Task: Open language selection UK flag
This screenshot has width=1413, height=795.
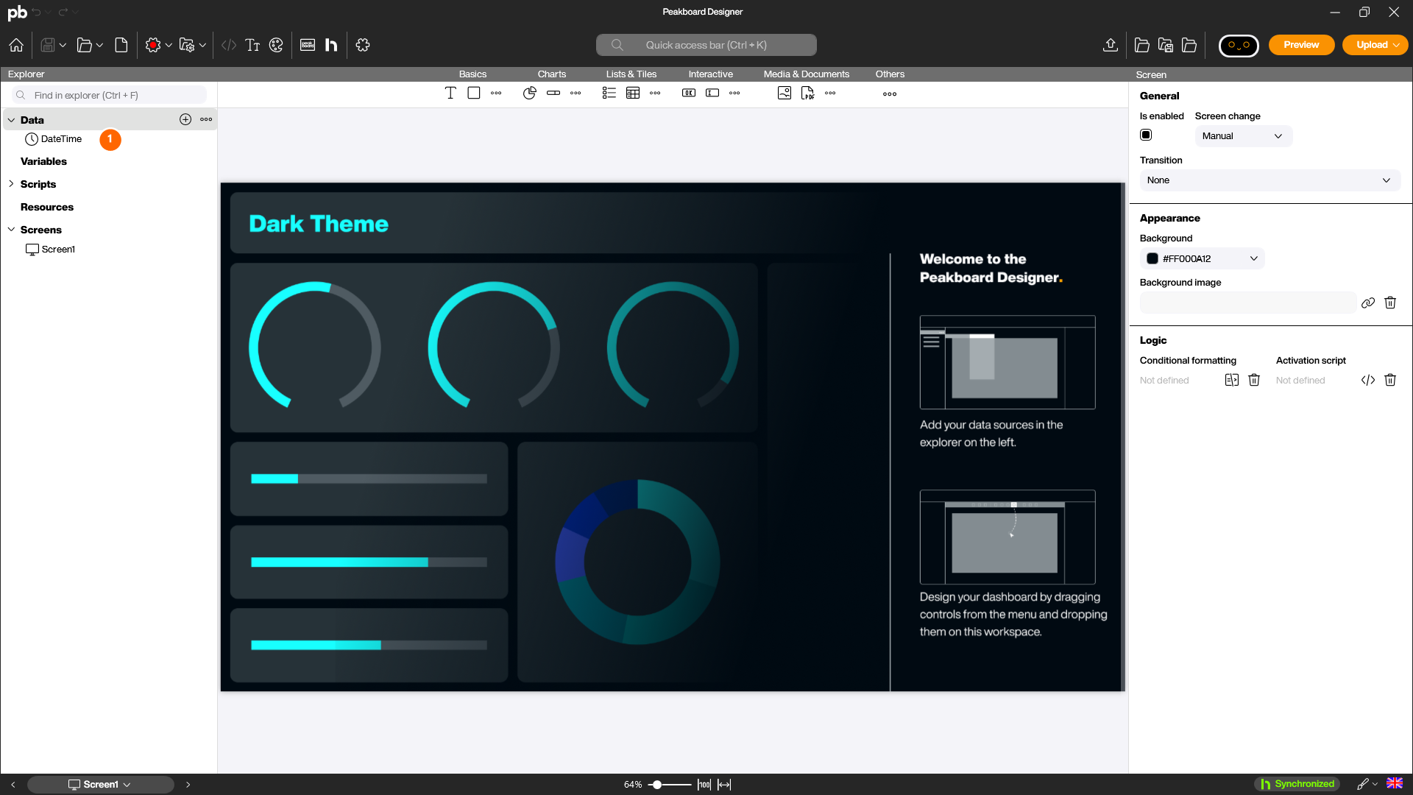Action: click(x=1395, y=783)
